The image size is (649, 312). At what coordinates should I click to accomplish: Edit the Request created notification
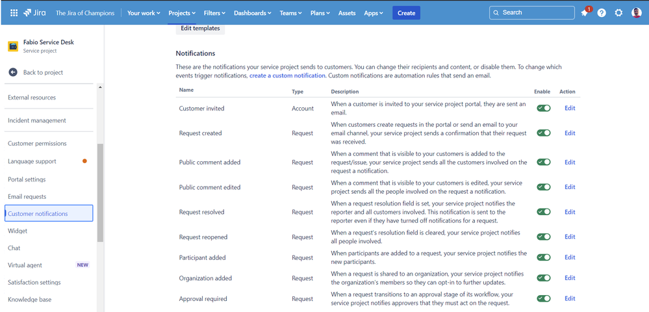coord(570,133)
